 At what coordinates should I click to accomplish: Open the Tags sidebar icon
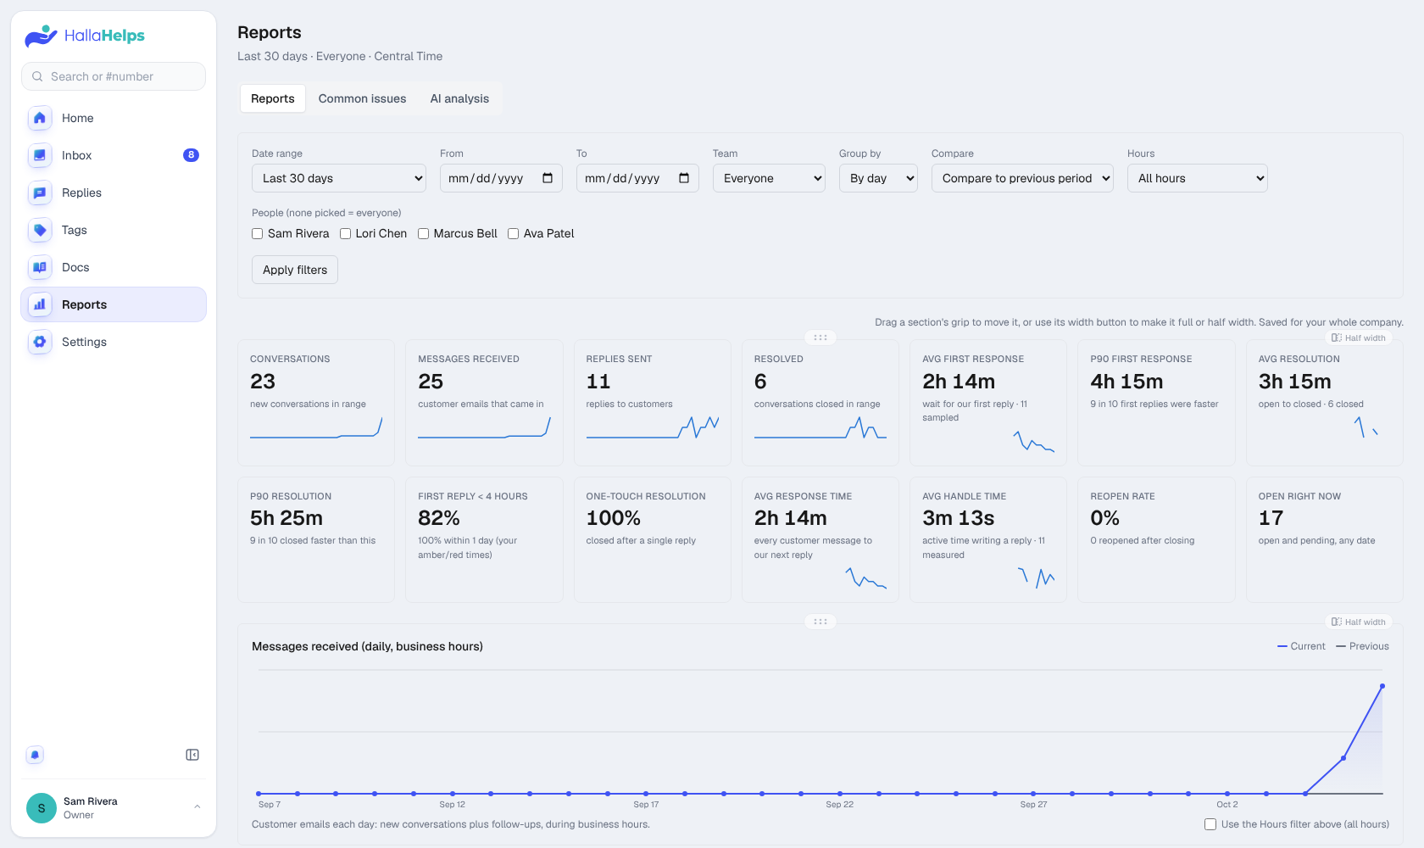click(40, 230)
